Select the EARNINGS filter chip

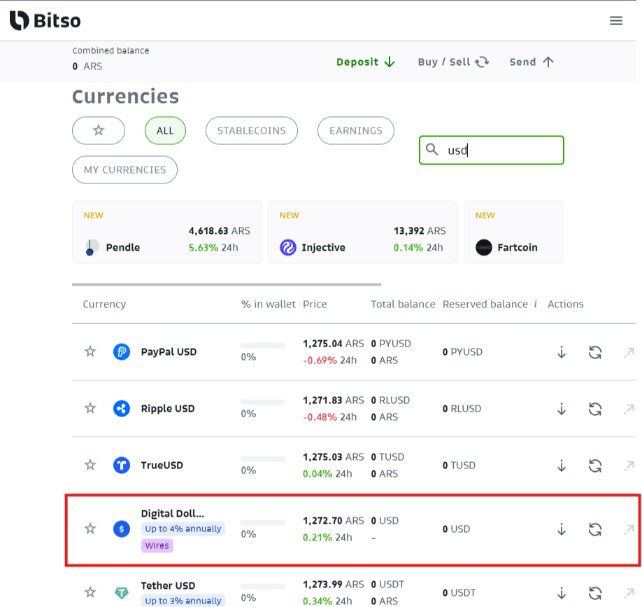point(356,130)
